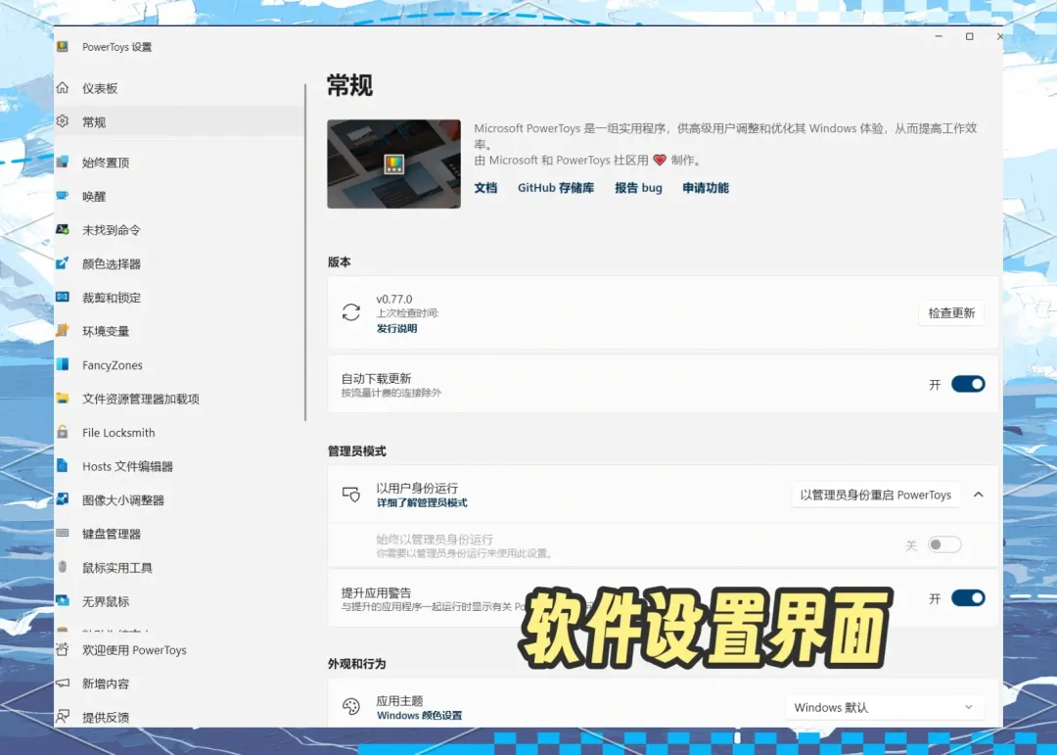Click the Mouse utilities icon
This screenshot has width=1057, height=755.
tap(63, 567)
